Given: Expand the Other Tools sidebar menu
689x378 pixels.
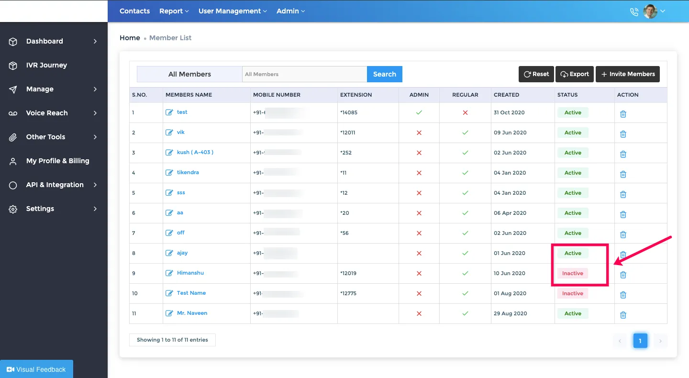Looking at the screenshot, I should pos(54,137).
